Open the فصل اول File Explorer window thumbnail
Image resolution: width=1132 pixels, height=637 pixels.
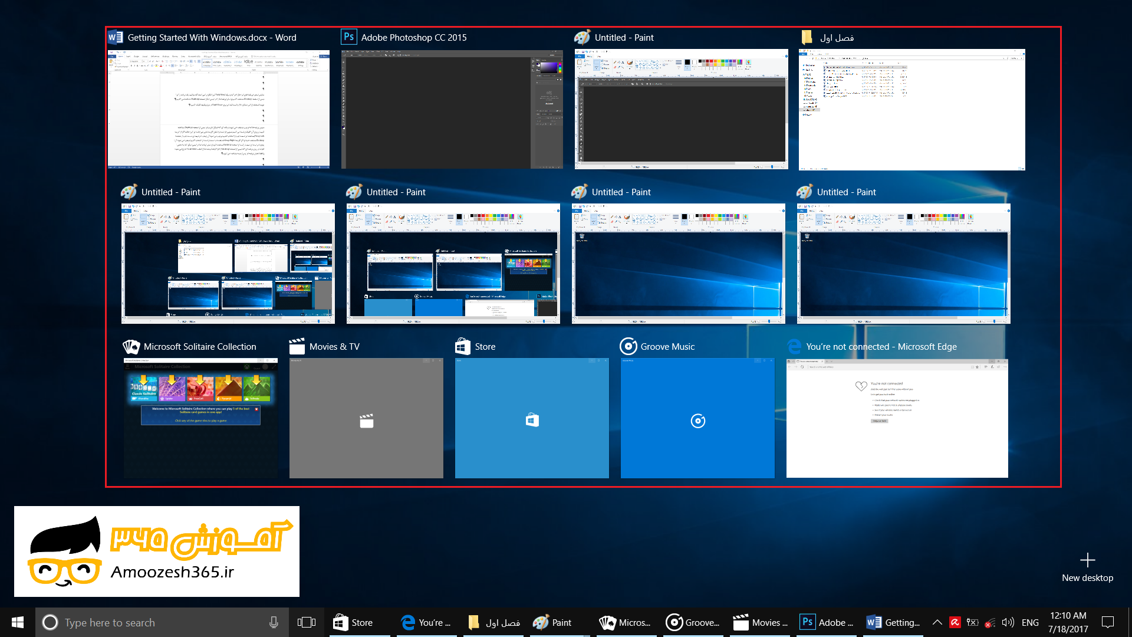[912, 110]
